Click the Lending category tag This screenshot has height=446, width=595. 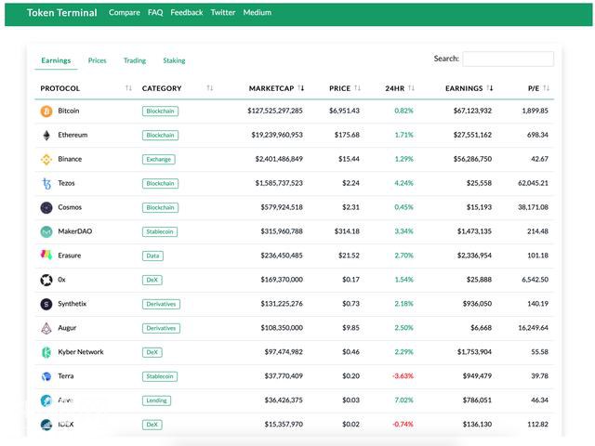tap(157, 400)
